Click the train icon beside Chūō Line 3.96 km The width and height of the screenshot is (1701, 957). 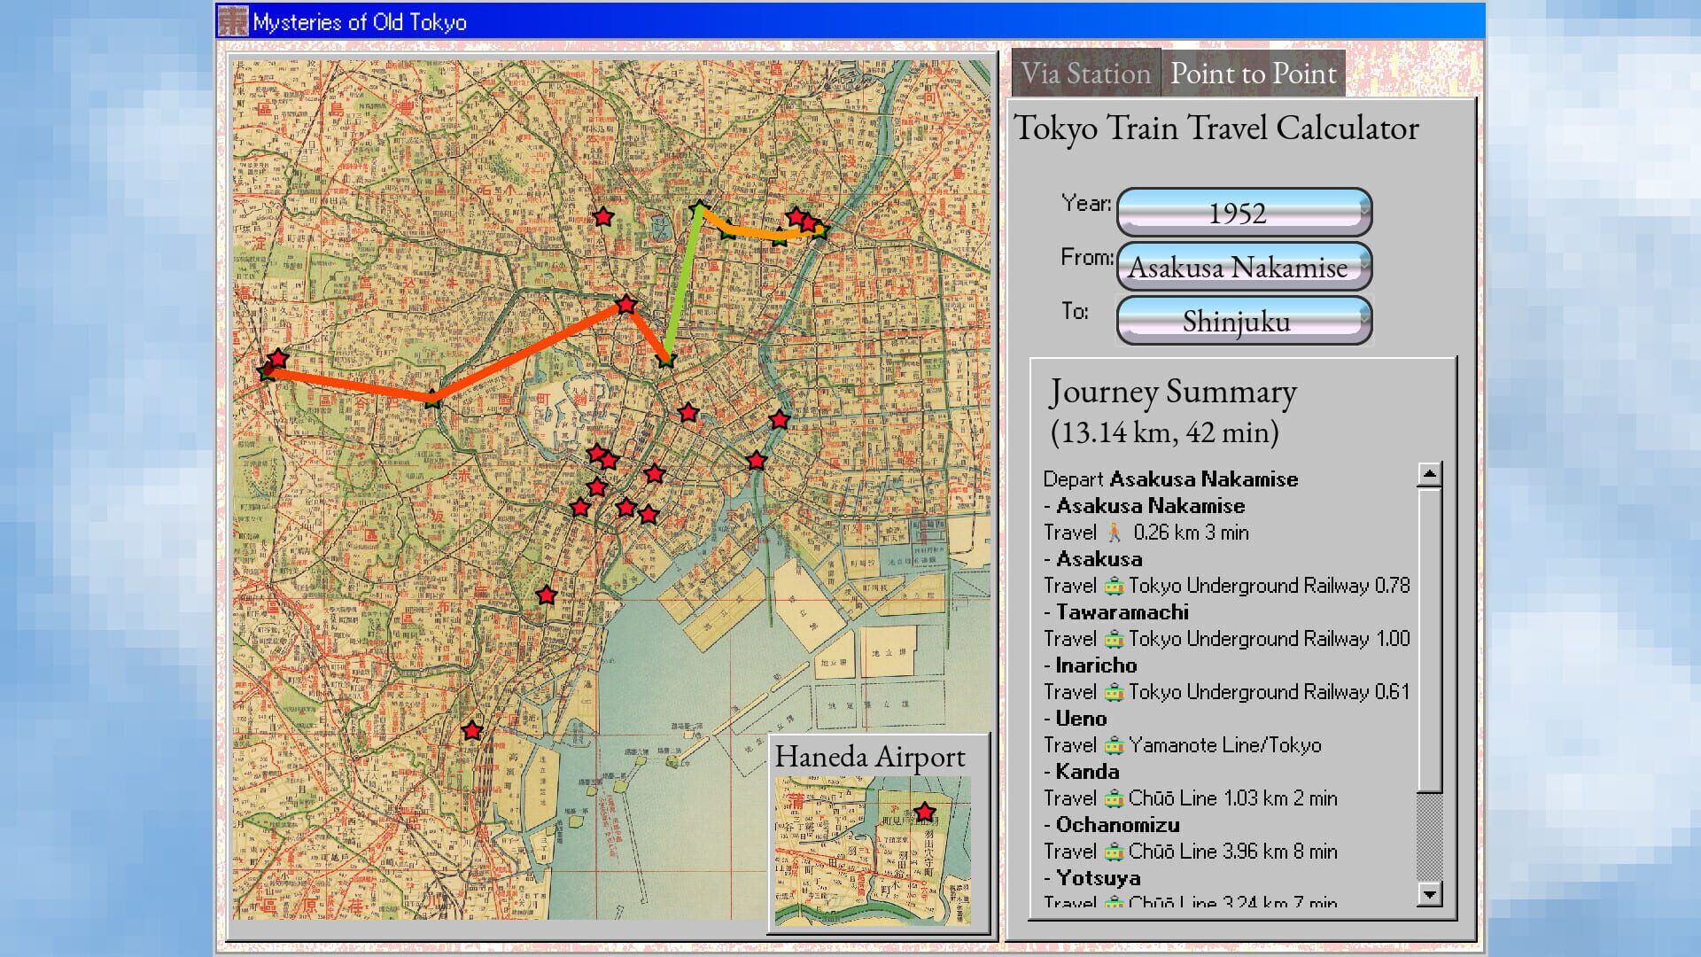[1115, 852]
